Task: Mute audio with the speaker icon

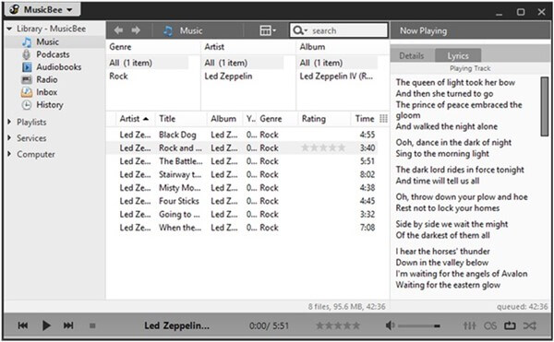Action: coord(390,325)
